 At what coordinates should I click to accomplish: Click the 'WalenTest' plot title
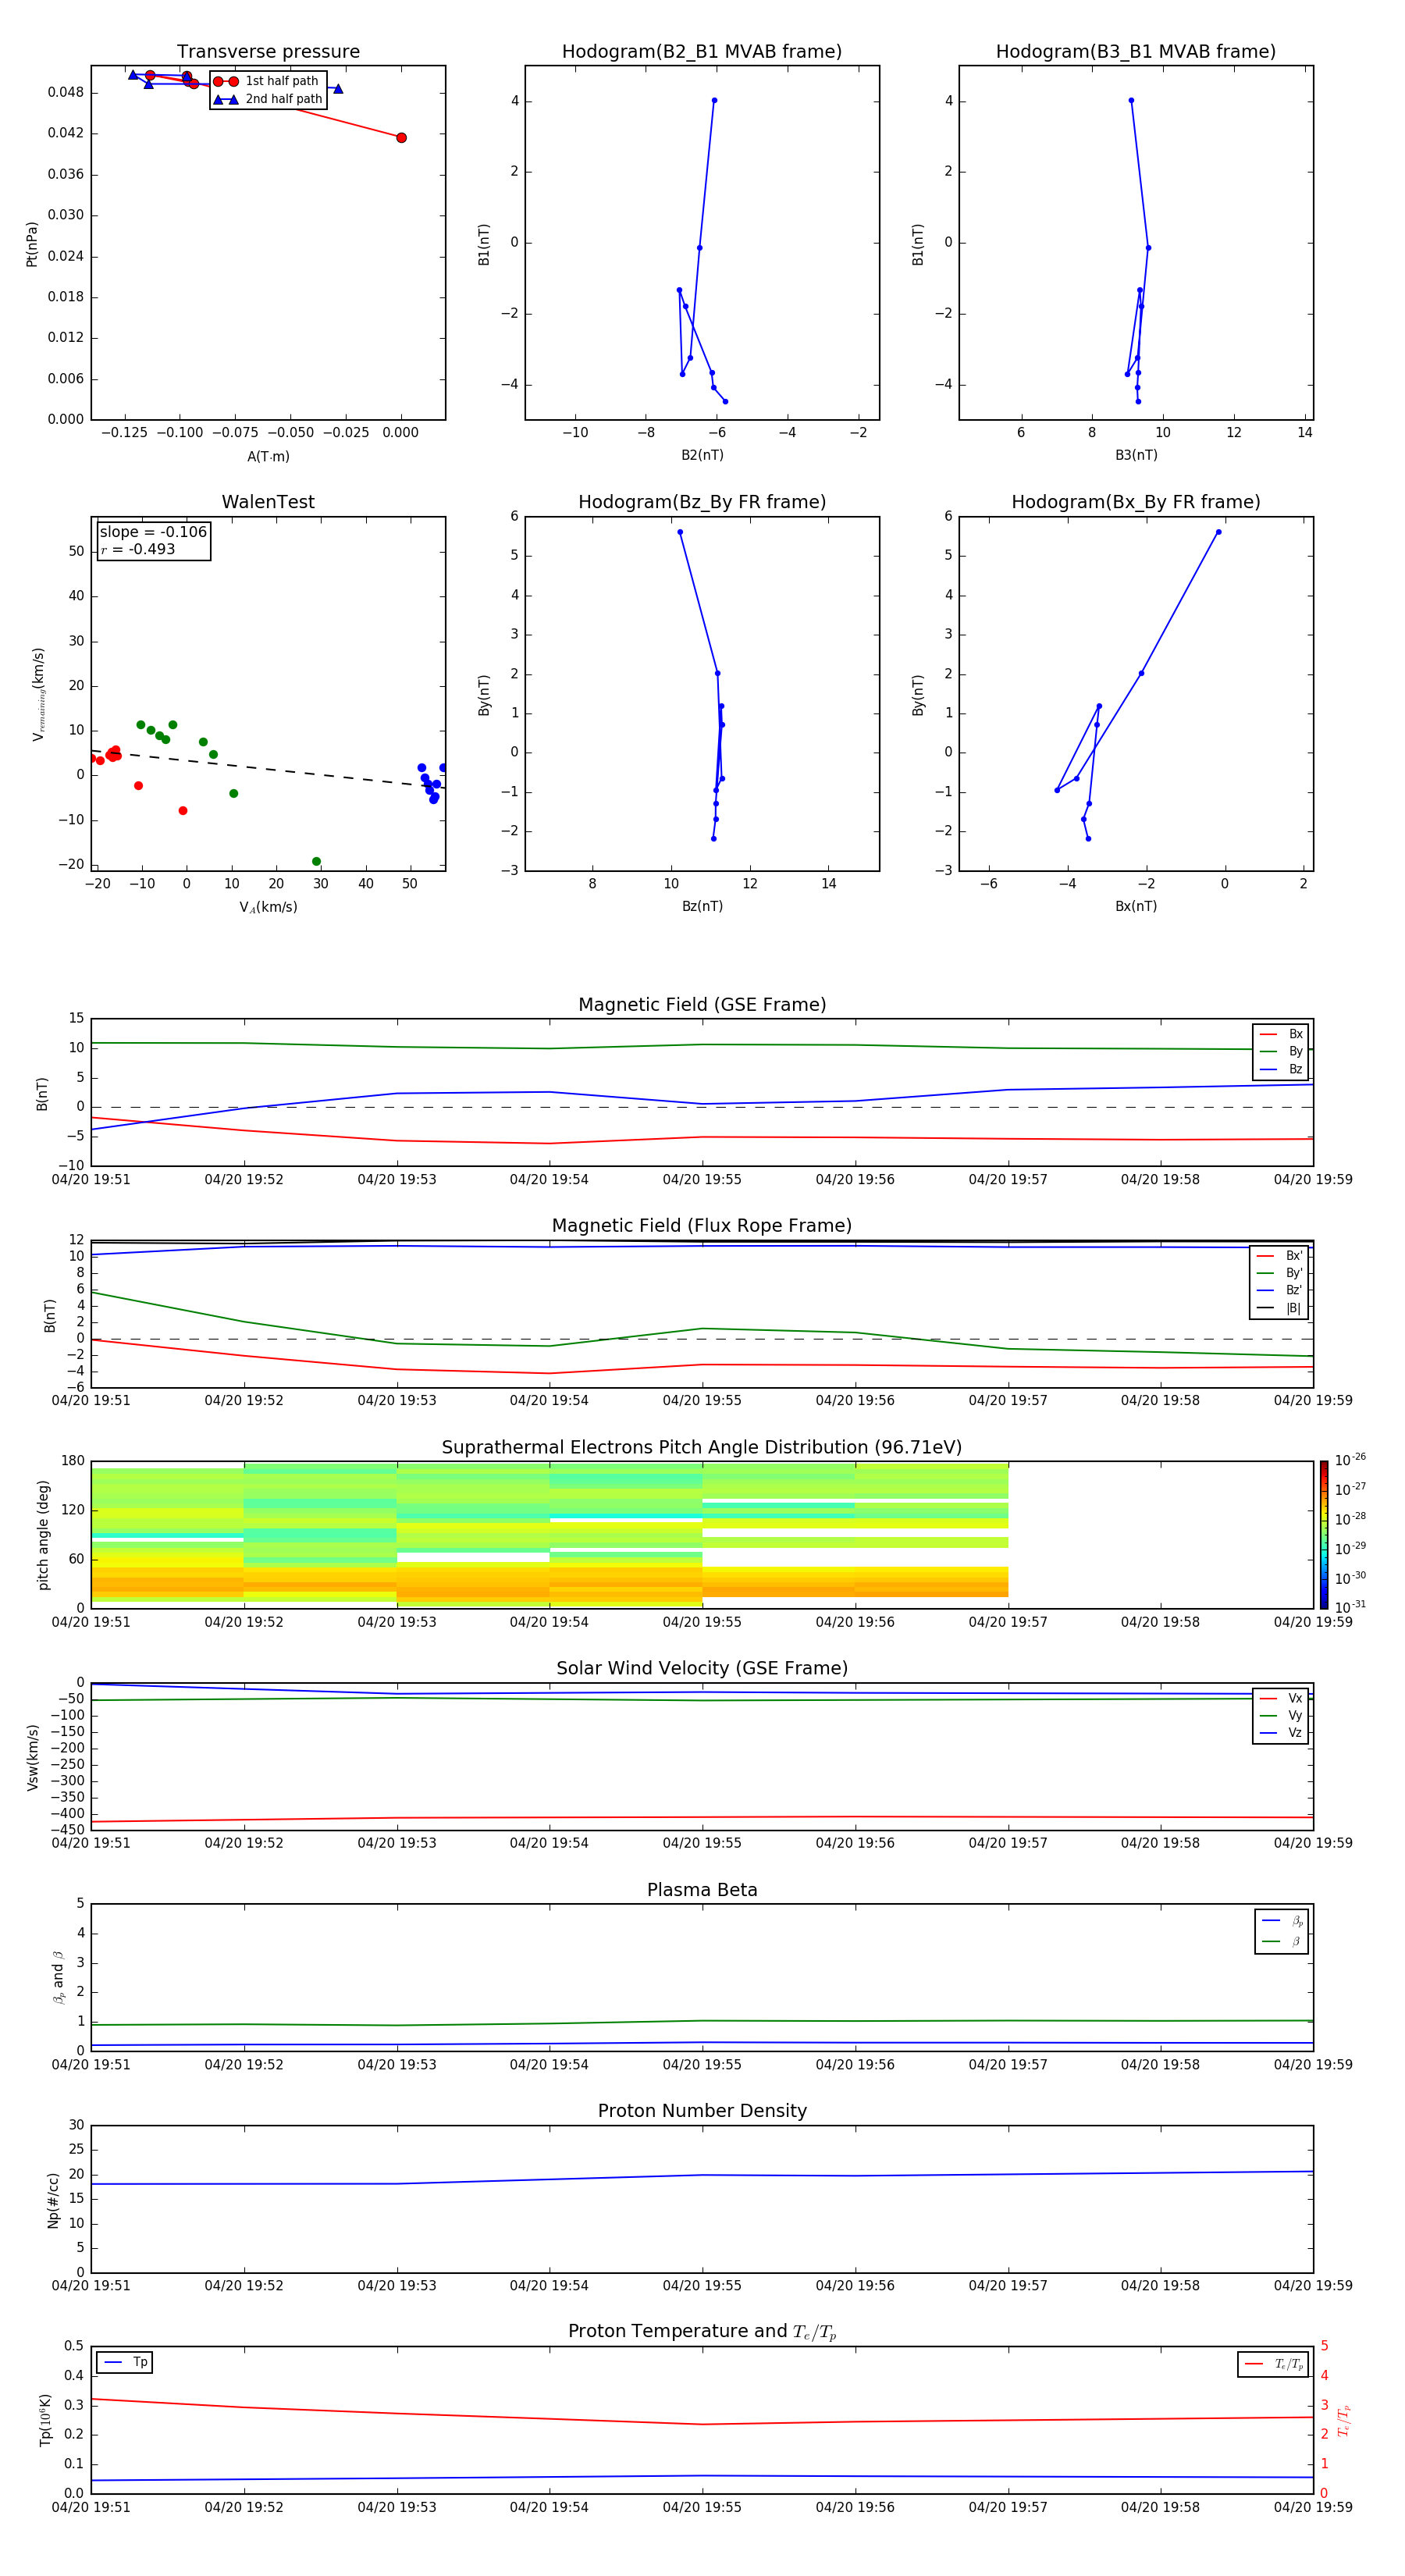point(268,502)
